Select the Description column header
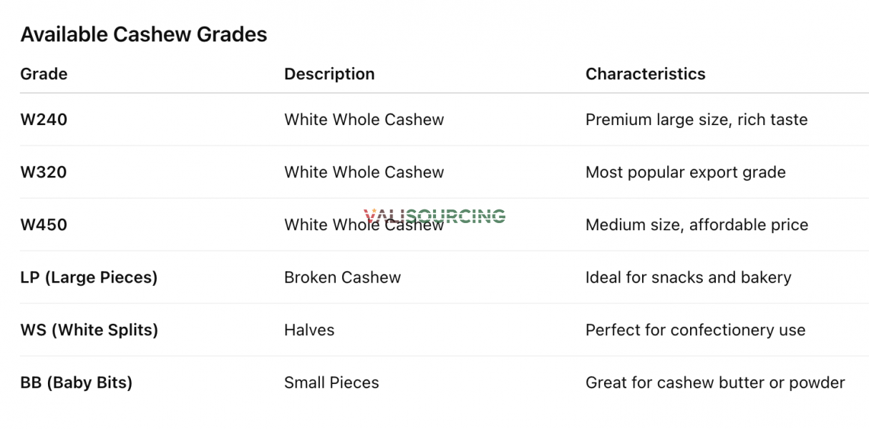This screenshot has height=429, width=869. pyautogui.click(x=329, y=74)
